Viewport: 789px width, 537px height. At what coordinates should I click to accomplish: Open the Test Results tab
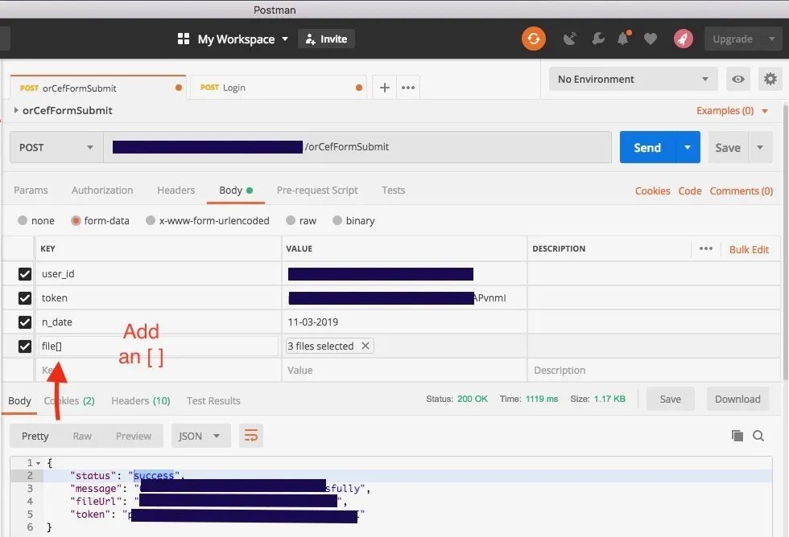click(213, 400)
